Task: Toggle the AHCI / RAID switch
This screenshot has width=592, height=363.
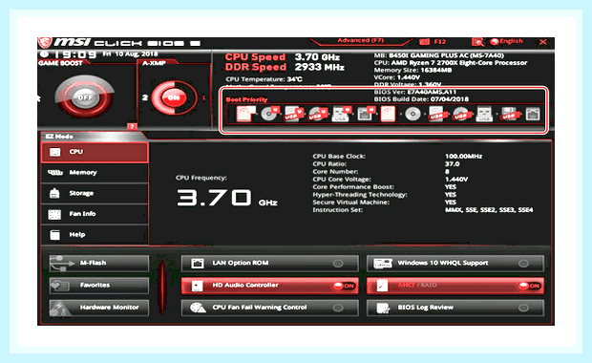Action: point(455,286)
